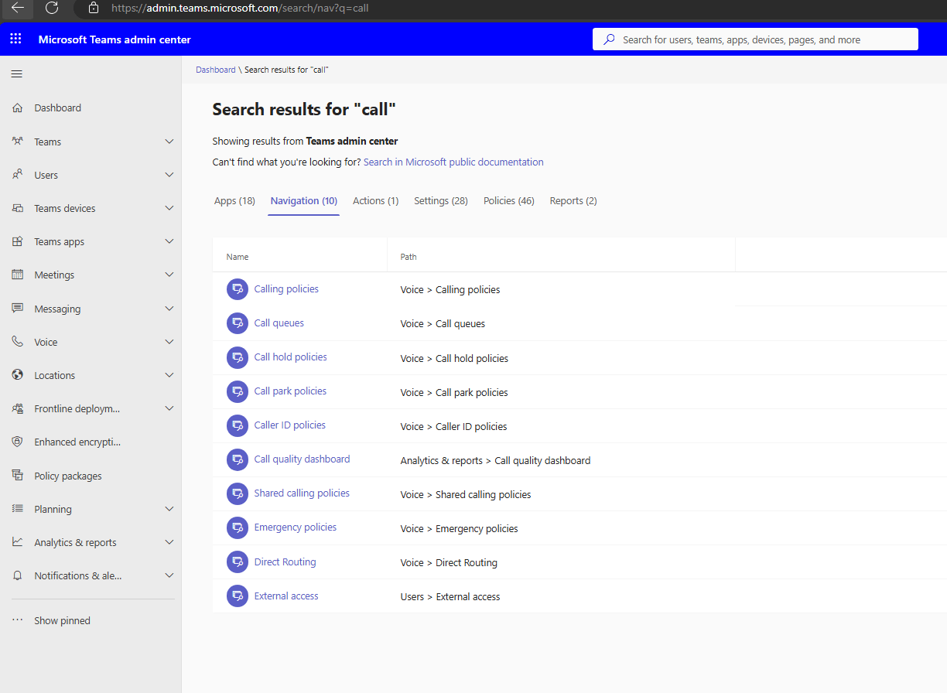
Task: Click the 'Microsoft Teams admin center' title
Action: (115, 39)
